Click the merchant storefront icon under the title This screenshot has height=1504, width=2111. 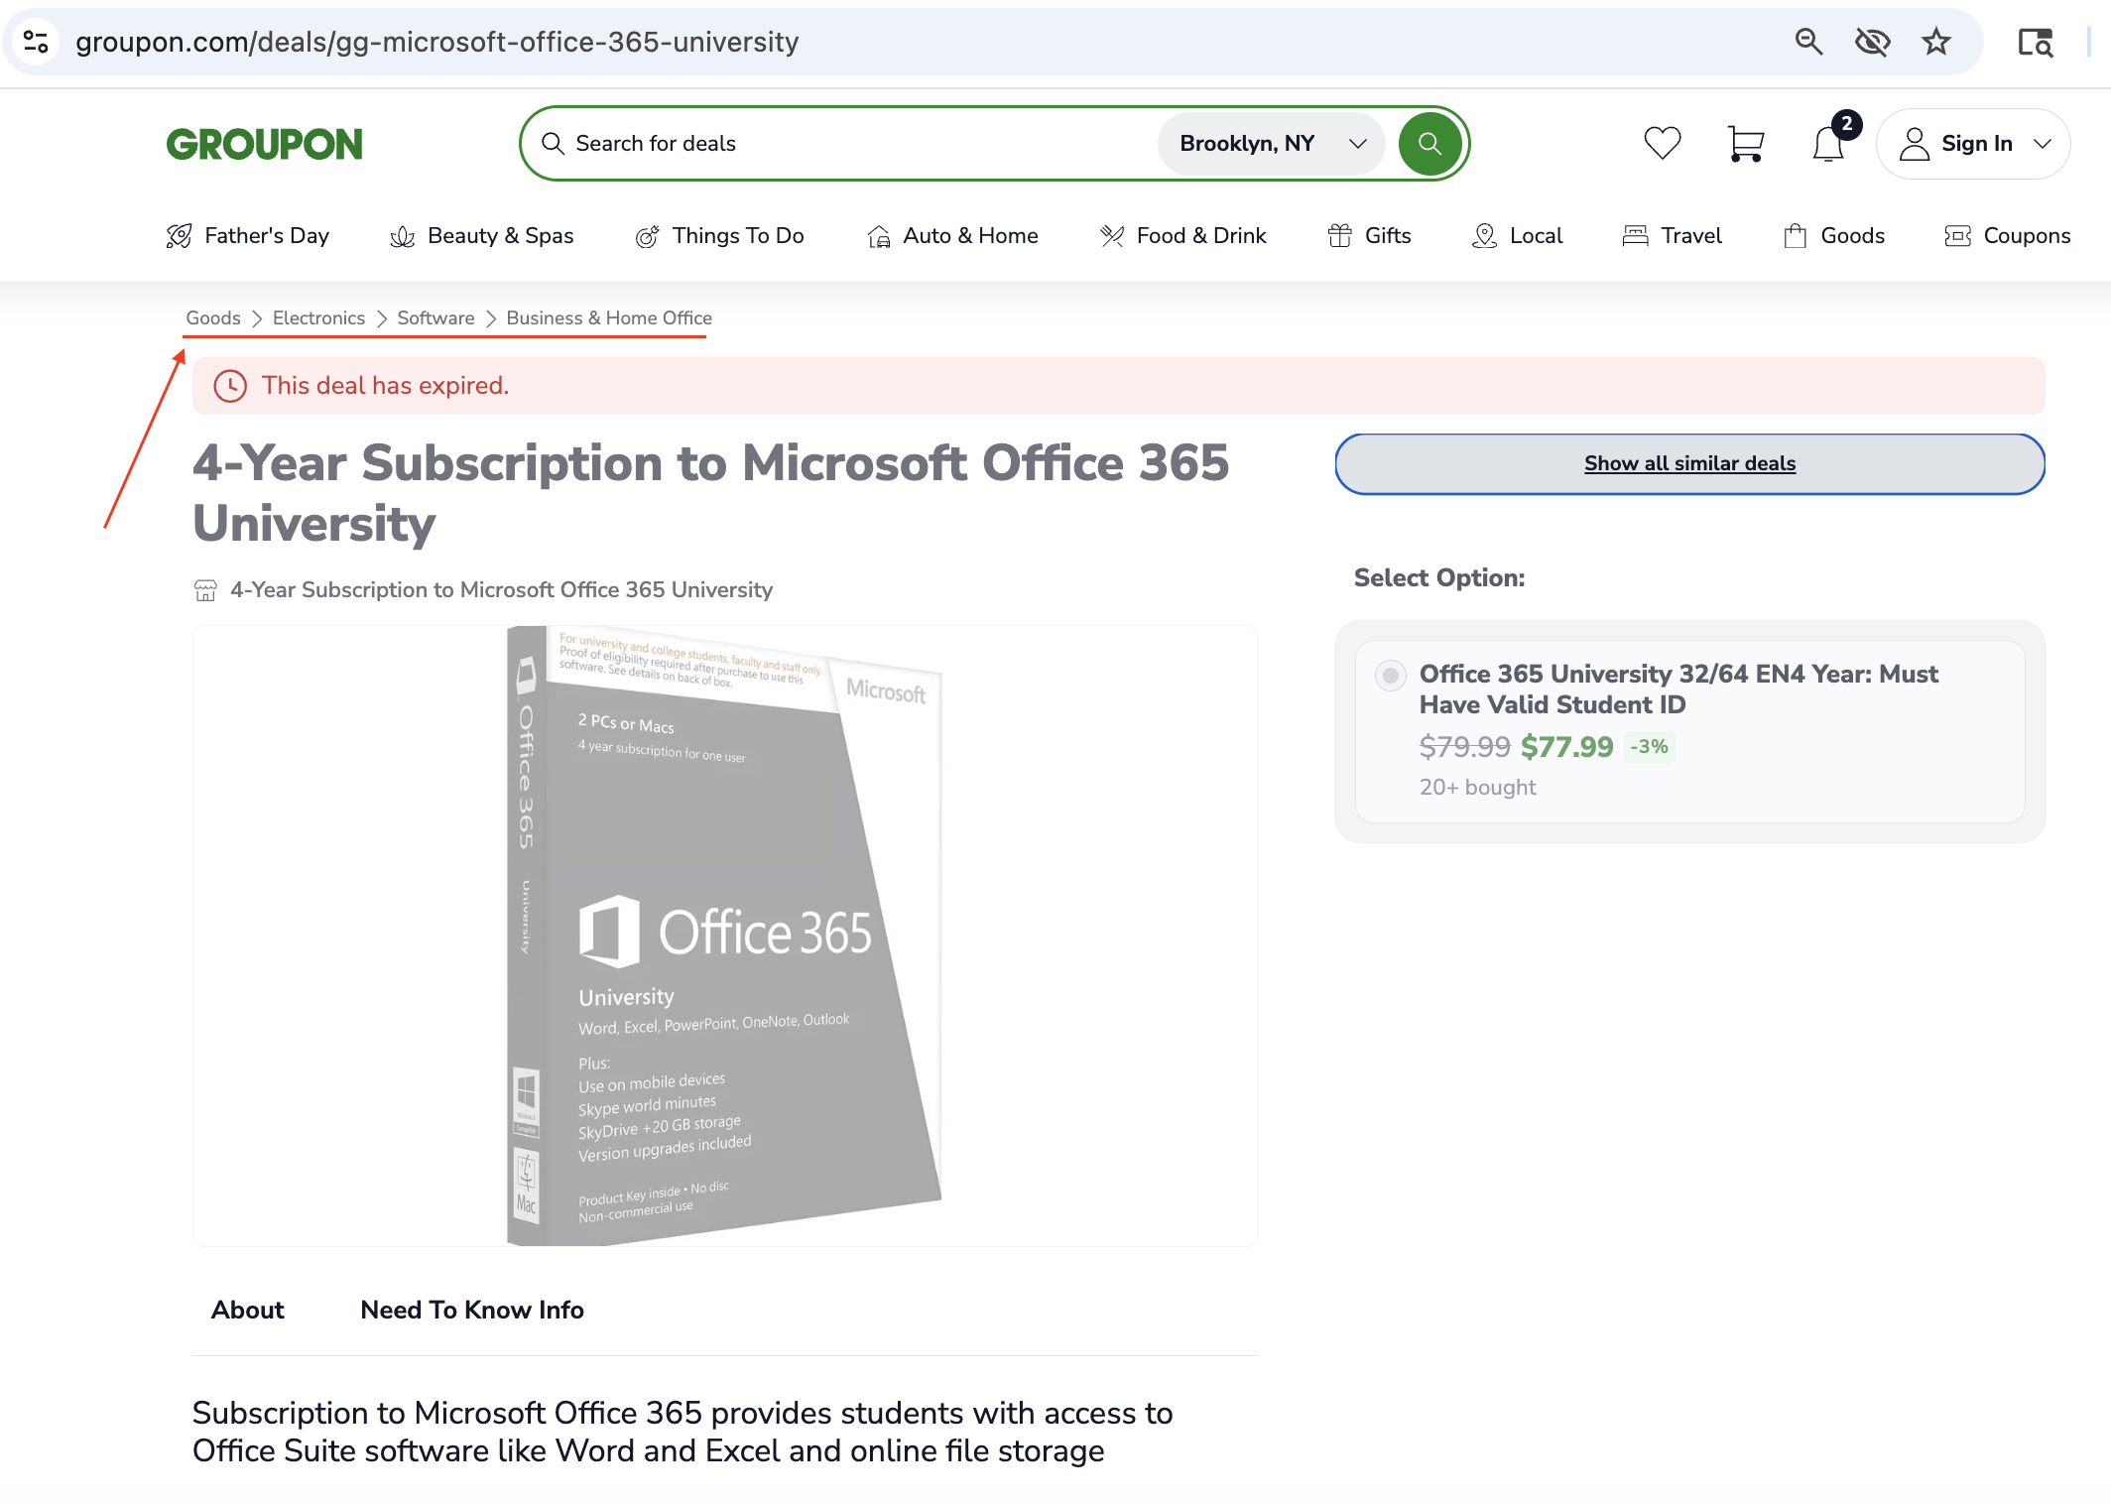point(205,591)
